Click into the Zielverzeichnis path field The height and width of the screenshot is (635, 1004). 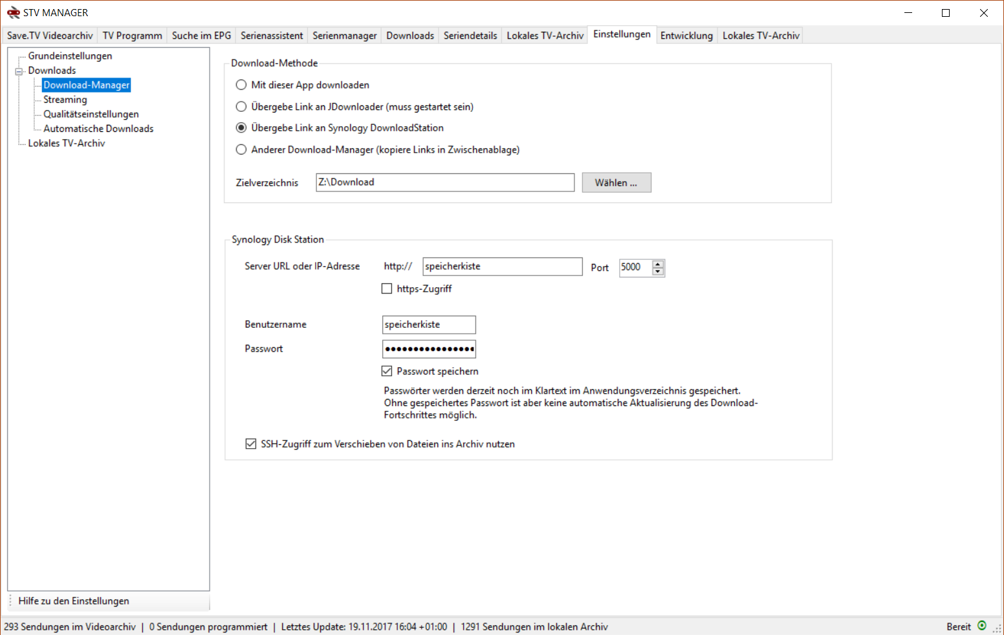click(444, 182)
